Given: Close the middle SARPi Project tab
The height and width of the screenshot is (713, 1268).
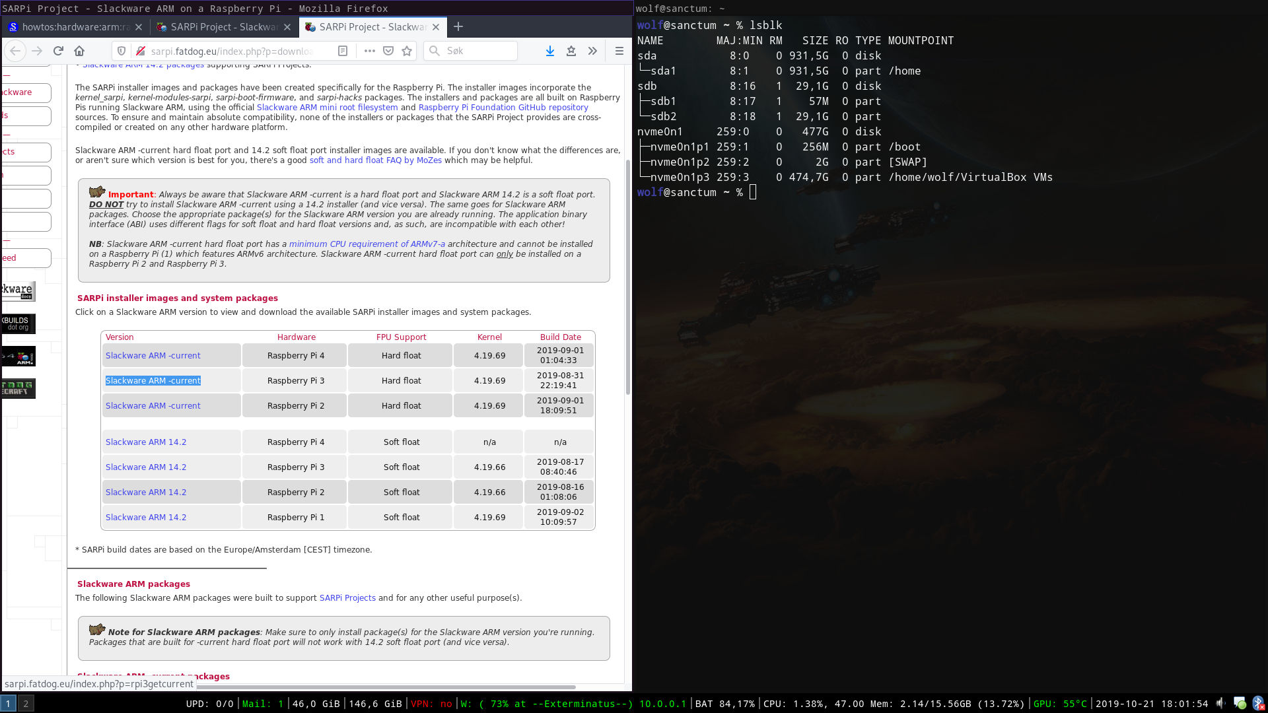Looking at the screenshot, I should (x=287, y=27).
